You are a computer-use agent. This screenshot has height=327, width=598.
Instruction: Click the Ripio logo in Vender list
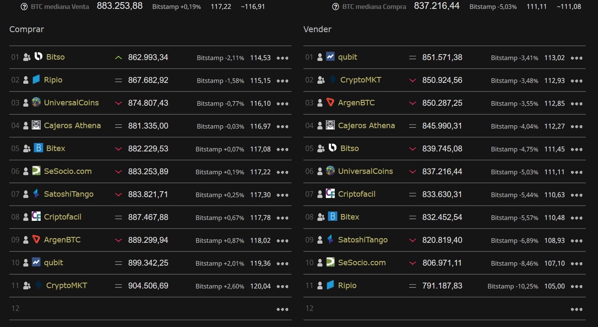pos(330,285)
